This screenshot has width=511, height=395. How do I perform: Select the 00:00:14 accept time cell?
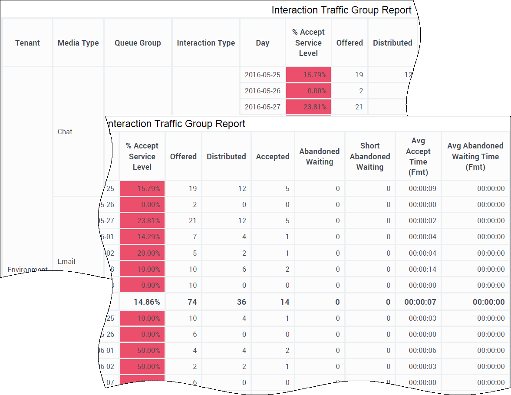coord(418,269)
